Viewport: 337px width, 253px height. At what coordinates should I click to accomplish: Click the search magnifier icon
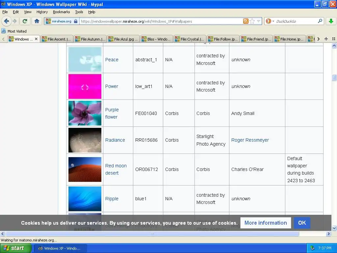(x=320, y=21)
